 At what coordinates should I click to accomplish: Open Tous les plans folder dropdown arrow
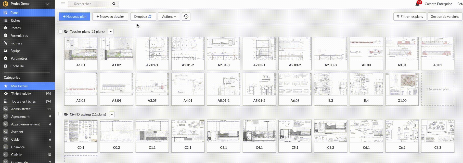click(x=110, y=32)
